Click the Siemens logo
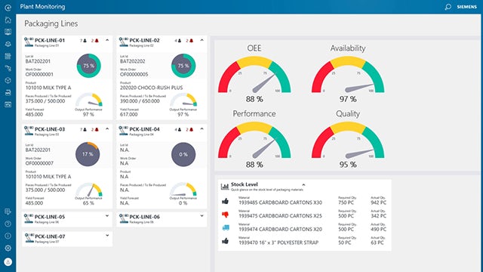 click(467, 7)
